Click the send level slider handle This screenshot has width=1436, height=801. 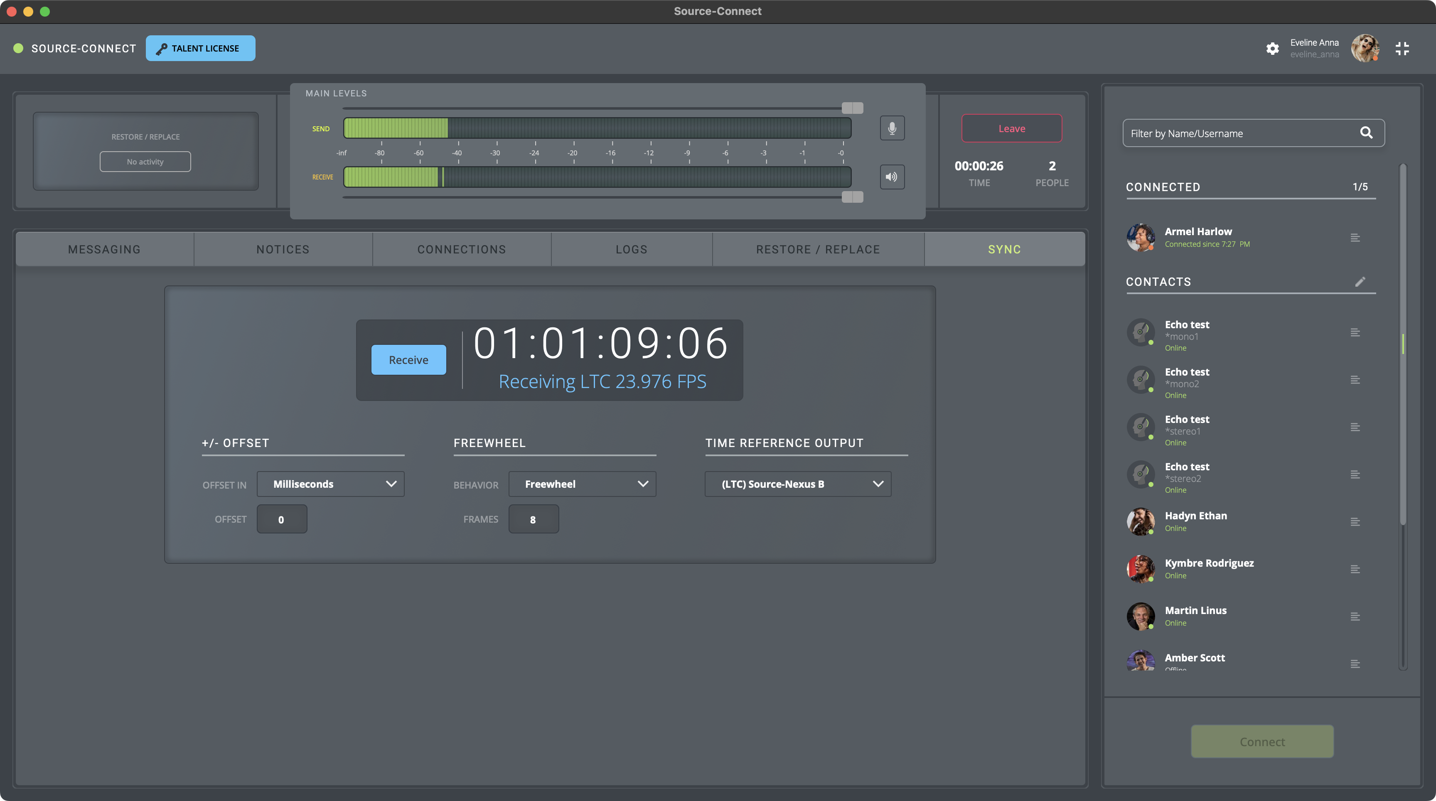[x=852, y=108]
